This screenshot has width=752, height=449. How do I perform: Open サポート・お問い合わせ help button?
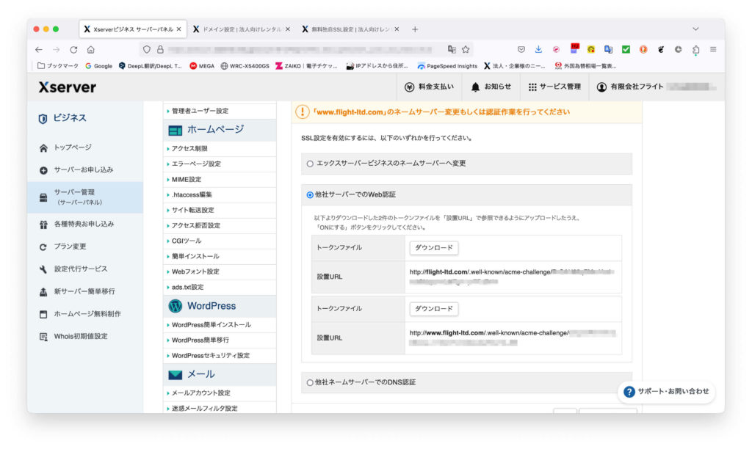pyautogui.click(x=667, y=392)
